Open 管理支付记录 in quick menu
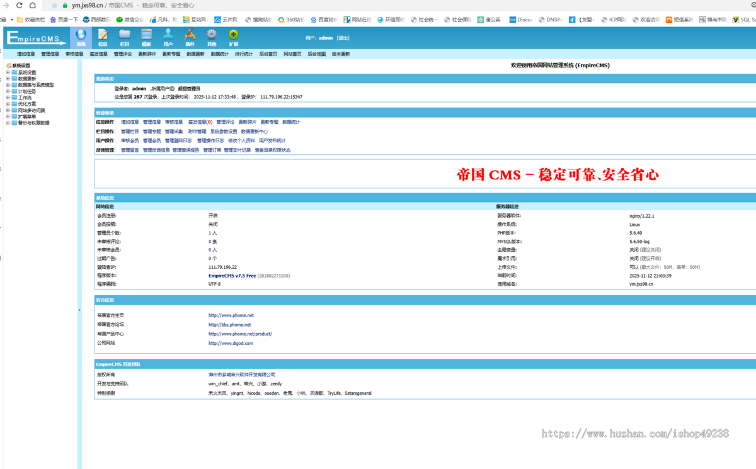This screenshot has width=756, height=469. click(x=238, y=150)
